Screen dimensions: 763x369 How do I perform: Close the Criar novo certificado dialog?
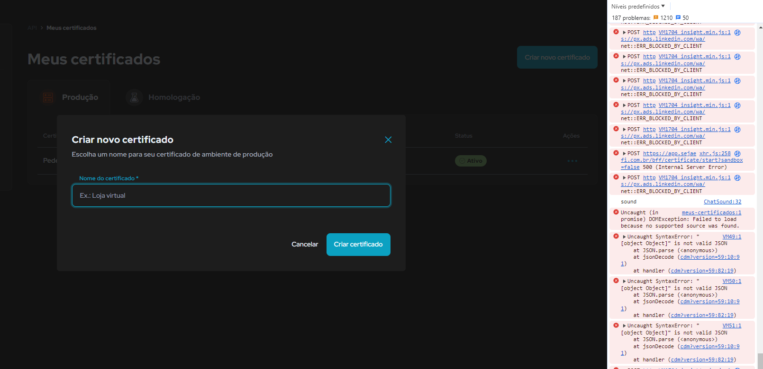[388, 140]
